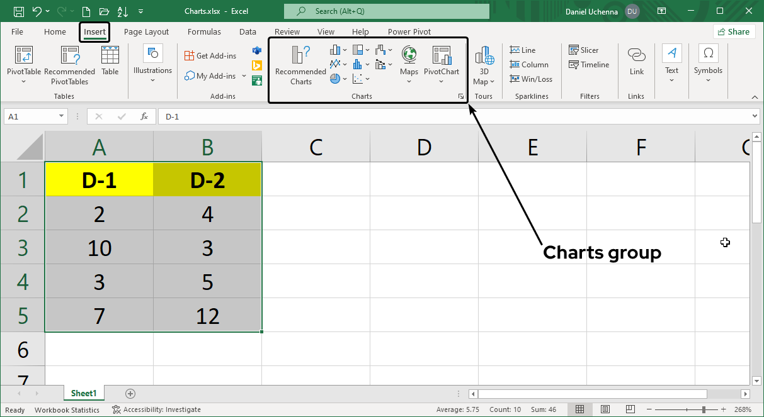Expand the Name Box dropdown
This screenshot has height=417, width=764.
(62, 116)
